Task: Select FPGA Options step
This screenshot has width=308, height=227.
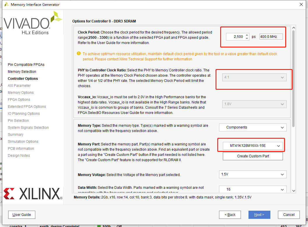Action: [19, 100]
